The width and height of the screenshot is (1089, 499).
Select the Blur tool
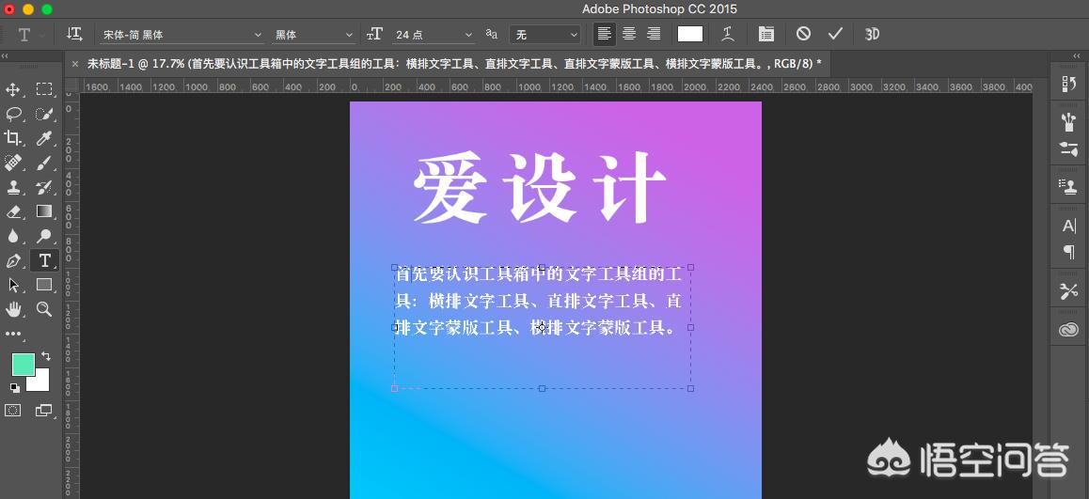[12, 236]
